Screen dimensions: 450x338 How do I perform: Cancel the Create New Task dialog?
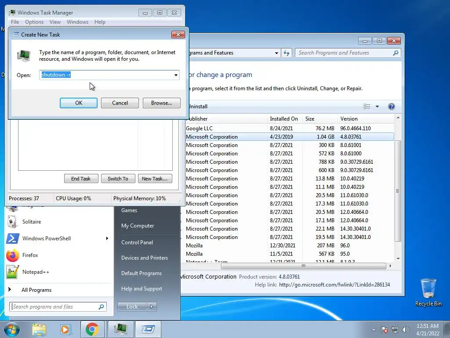point(120,103)
